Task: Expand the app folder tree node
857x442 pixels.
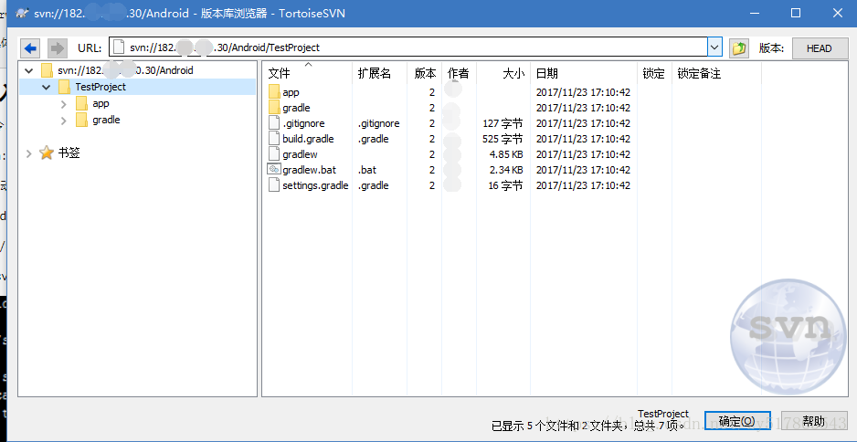Action: point(64,103)
